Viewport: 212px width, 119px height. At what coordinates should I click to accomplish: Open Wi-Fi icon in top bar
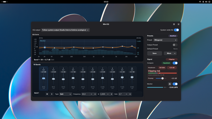[x=200, y=2]
